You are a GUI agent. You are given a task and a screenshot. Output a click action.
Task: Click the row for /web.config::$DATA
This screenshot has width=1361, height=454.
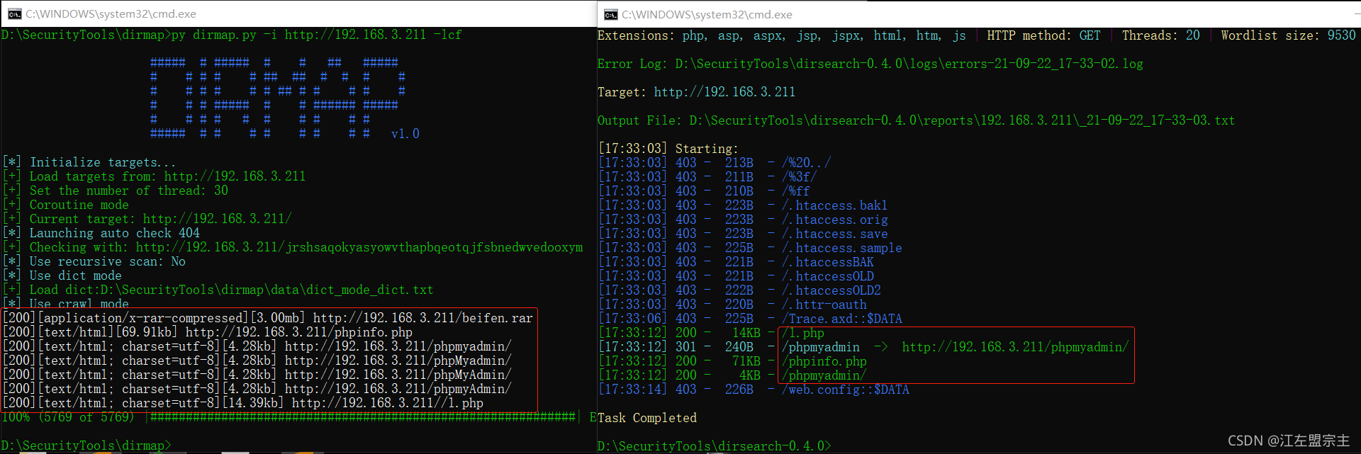click(x=754, y=390)
